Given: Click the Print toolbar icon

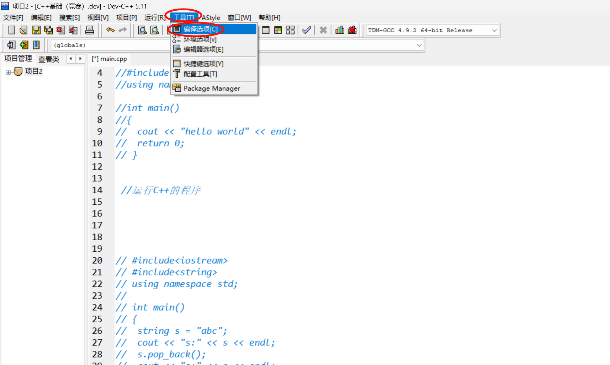Looking at the screenshot, I should point(90,30).
